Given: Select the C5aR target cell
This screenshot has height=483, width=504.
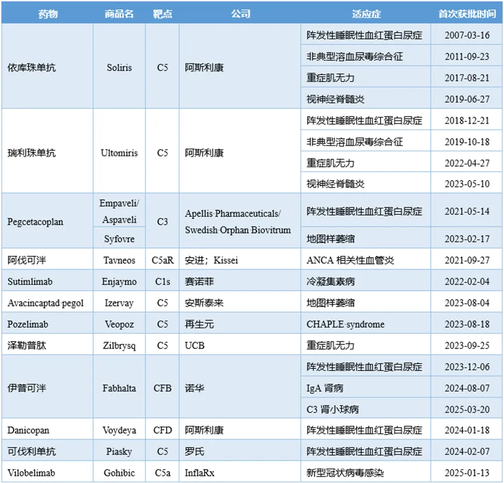Looking at the screenshot, I should [162, 260].
